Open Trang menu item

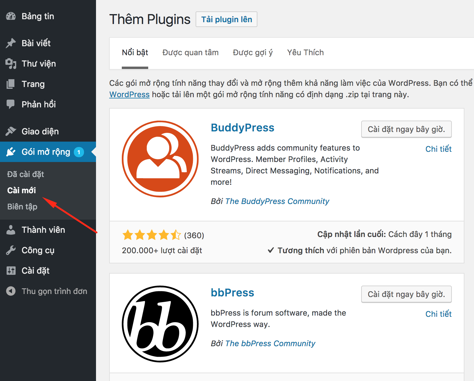[48, 84]
